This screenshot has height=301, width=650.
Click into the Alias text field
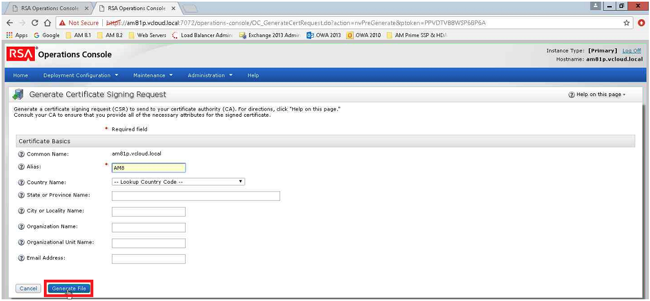pos(148,167)
